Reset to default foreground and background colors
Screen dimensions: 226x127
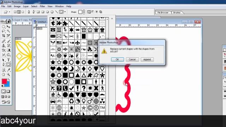[2, 86]
